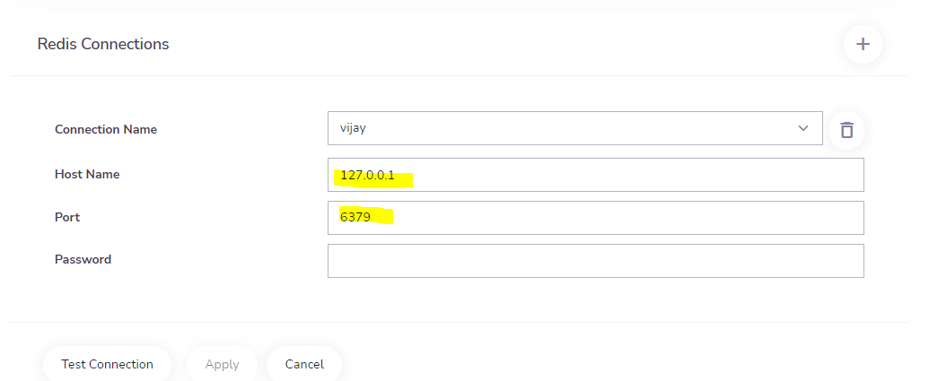Run Test Connection
Screen dimensions: 929x381
[107, 364]
